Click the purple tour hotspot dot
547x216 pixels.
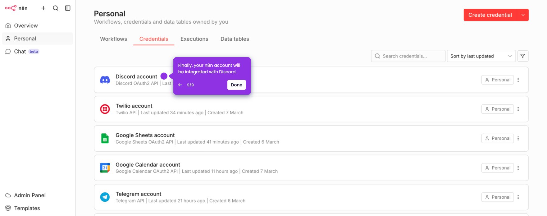coord(164,76)
